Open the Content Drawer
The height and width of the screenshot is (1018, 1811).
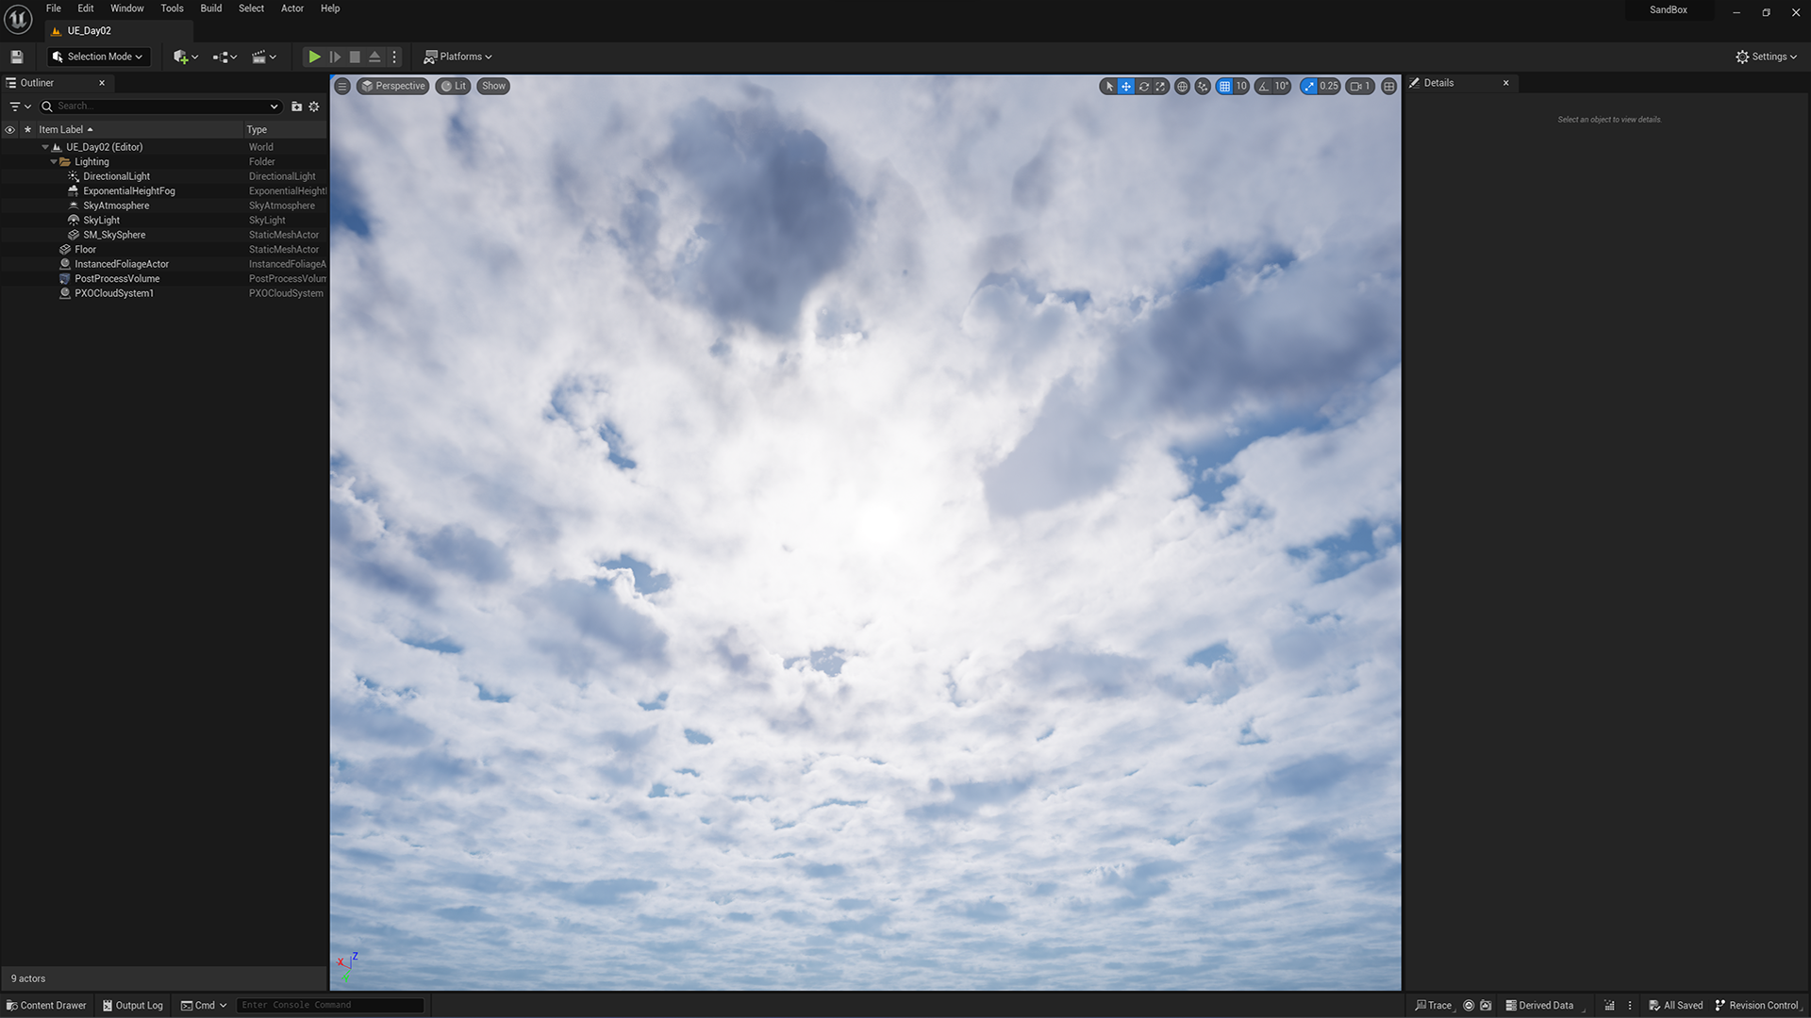tap(46, 1005)
